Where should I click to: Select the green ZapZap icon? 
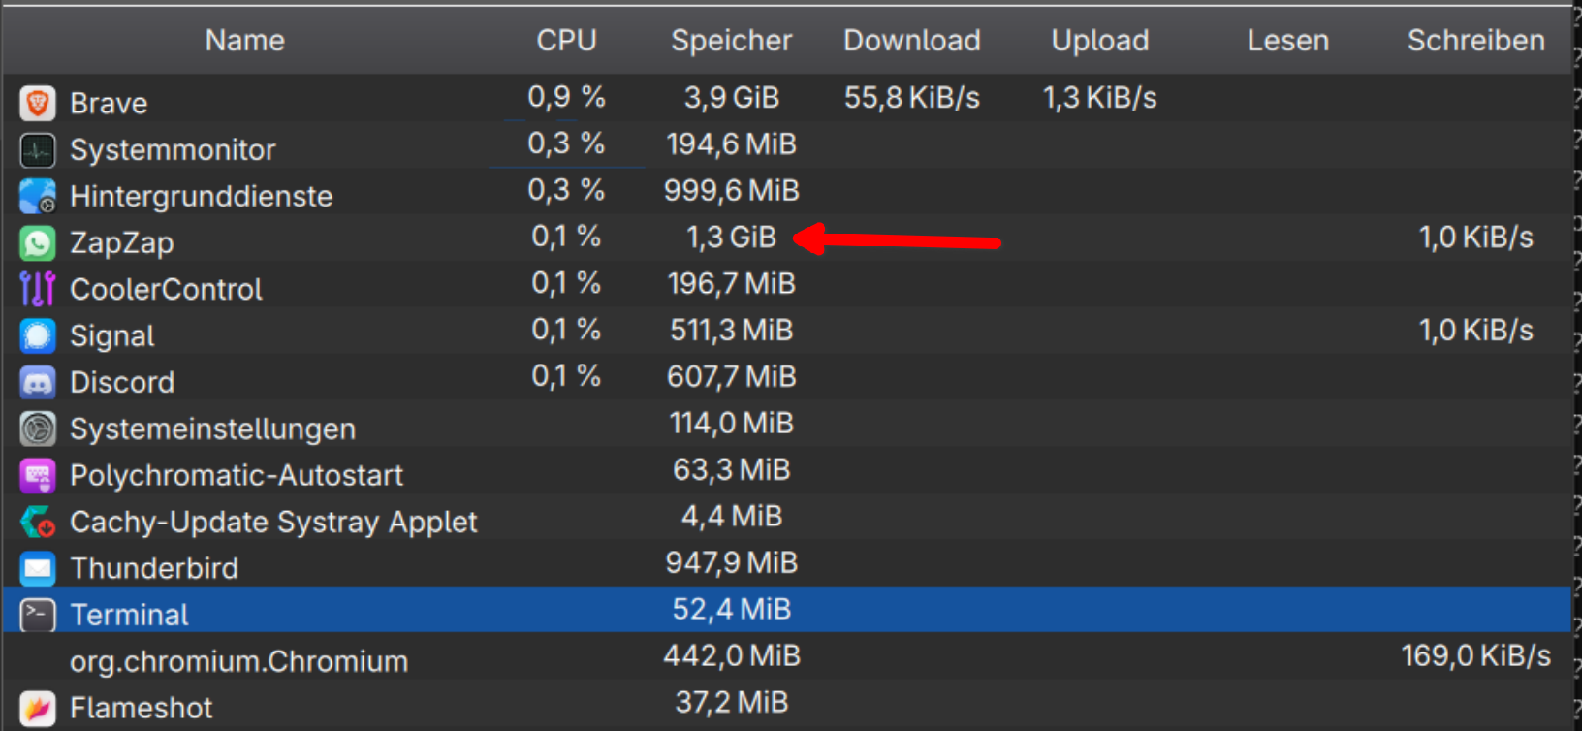[x=38, y=242]
